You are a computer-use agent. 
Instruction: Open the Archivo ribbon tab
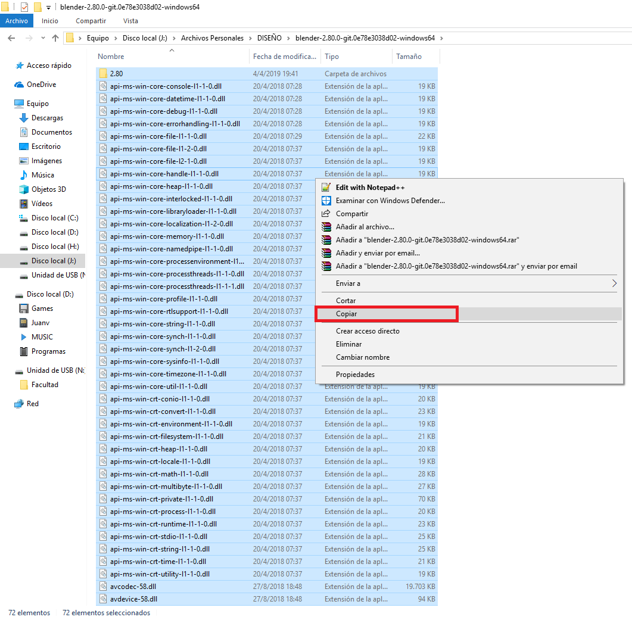17,21
